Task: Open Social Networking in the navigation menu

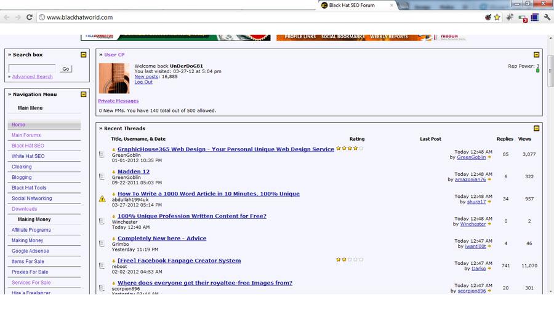Action: click(32, 199)
